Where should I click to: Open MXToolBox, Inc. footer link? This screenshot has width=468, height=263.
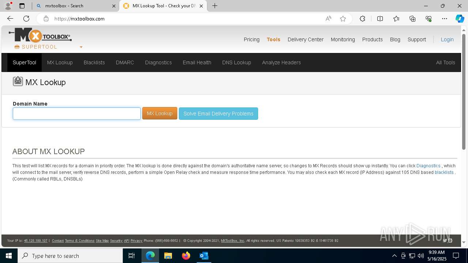[233, 241]
